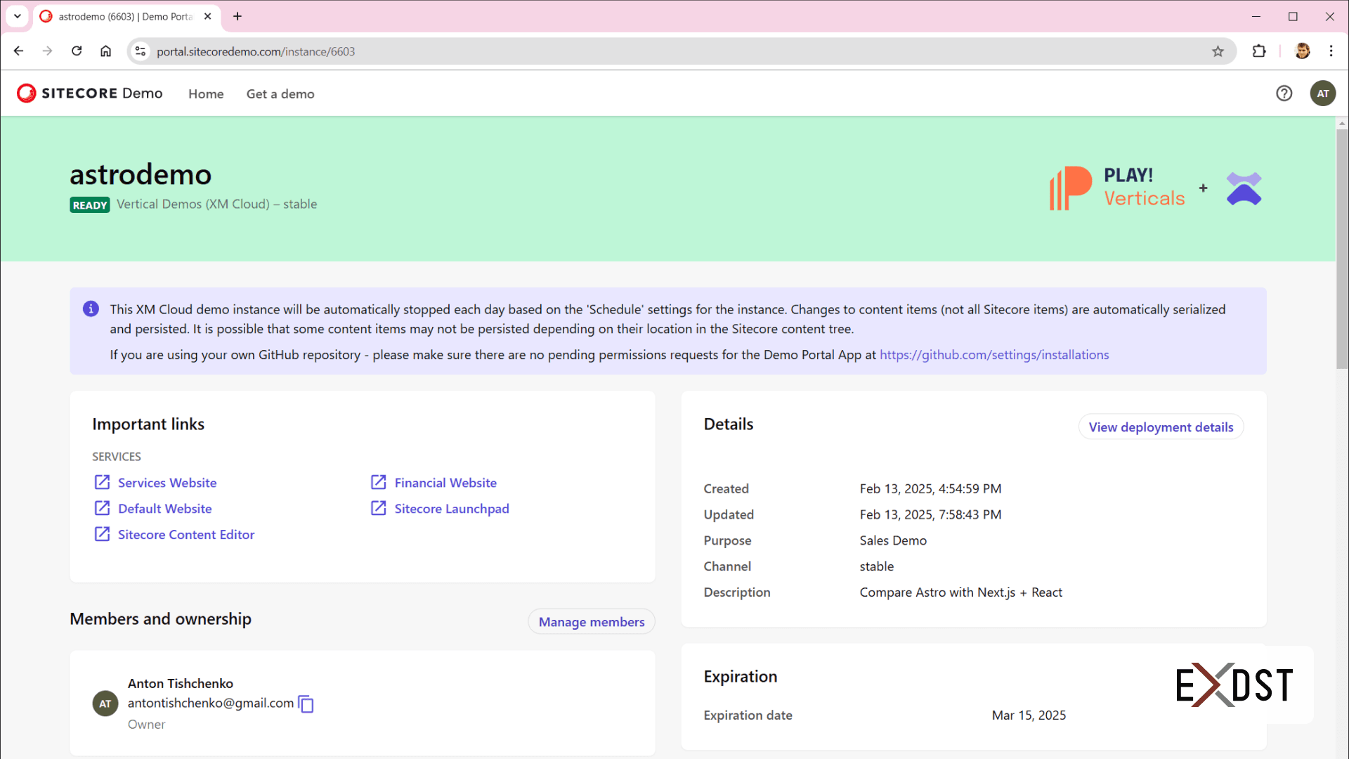Reload the page with the refresh icon
Viewport: 1349px width, 759px height.
(77, 51)
